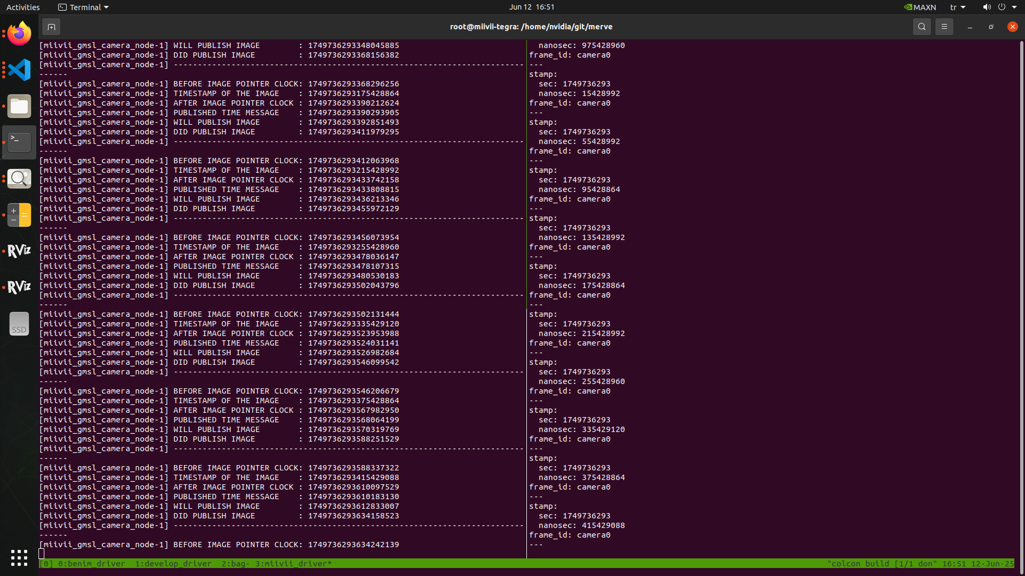Click the value 1749736293610183130
Screen dimensions: 1025x576
coord(353,497)
